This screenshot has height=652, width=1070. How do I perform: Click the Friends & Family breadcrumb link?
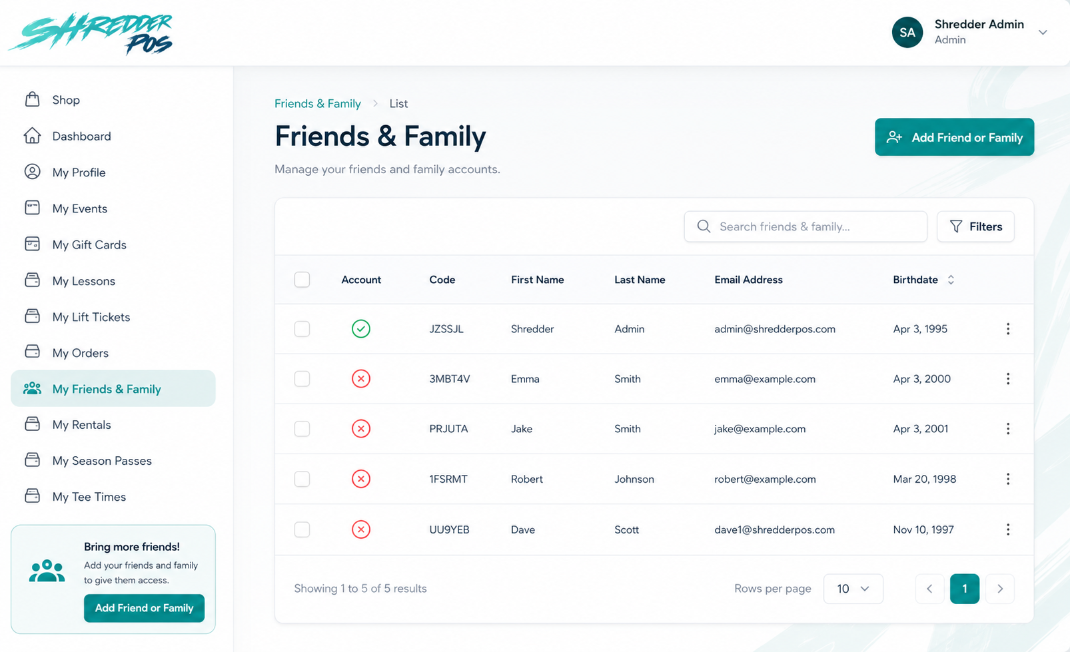coord(318,103)
